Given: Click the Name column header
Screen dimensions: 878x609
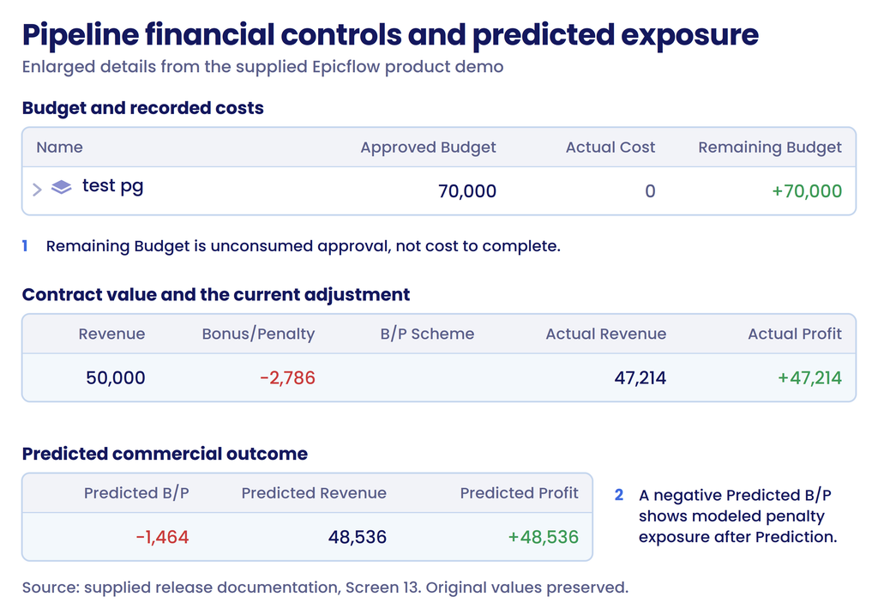Looking at the screenshot, I should coord(59,148).
